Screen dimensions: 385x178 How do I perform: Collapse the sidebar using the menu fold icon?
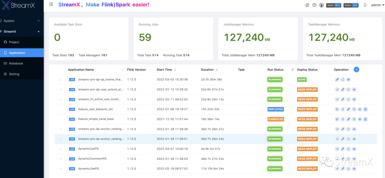point(51,4)
